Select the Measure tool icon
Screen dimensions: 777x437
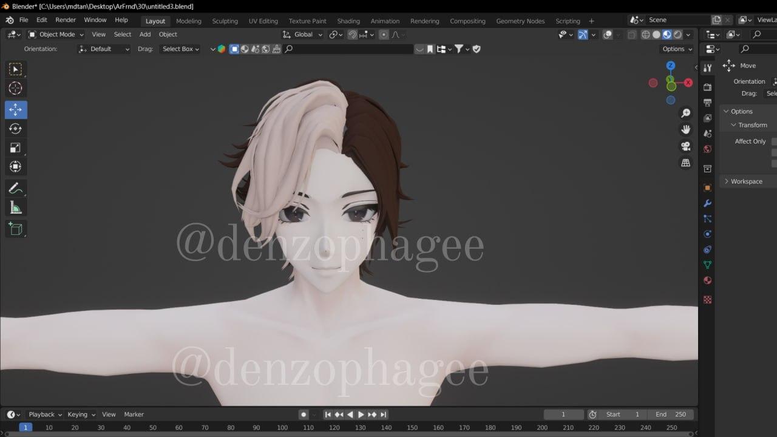(x=16, y=208)
